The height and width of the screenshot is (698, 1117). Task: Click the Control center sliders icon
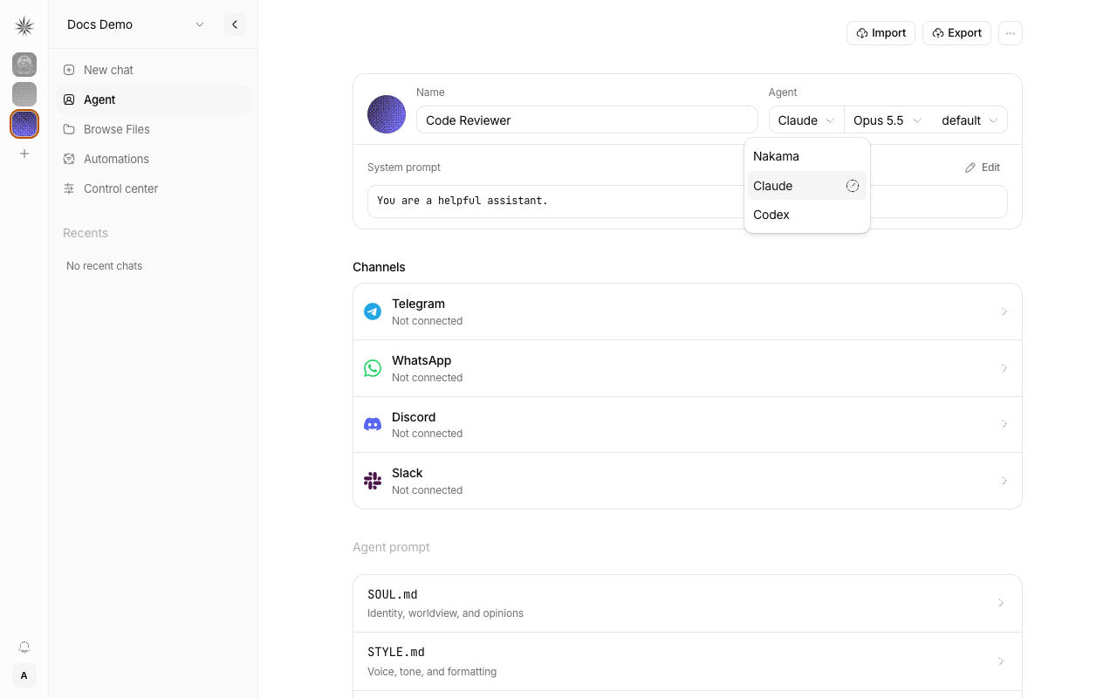[69, 188]
